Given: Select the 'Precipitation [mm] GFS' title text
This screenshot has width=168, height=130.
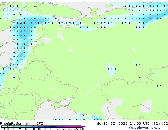Looking at the screenshot, I should [x=21, y=124].
